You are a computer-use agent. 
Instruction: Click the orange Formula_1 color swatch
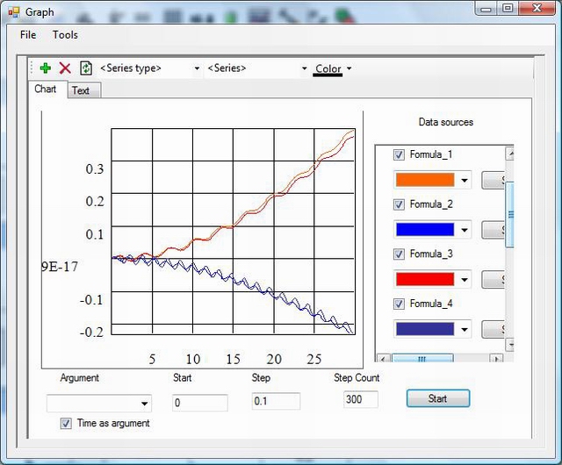pyautogui.click(x=425, y=180)
